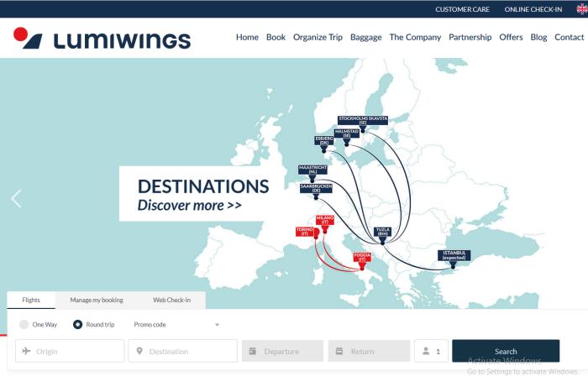Open The Company menu
The image size is (588, 392).
click(415, 37)
